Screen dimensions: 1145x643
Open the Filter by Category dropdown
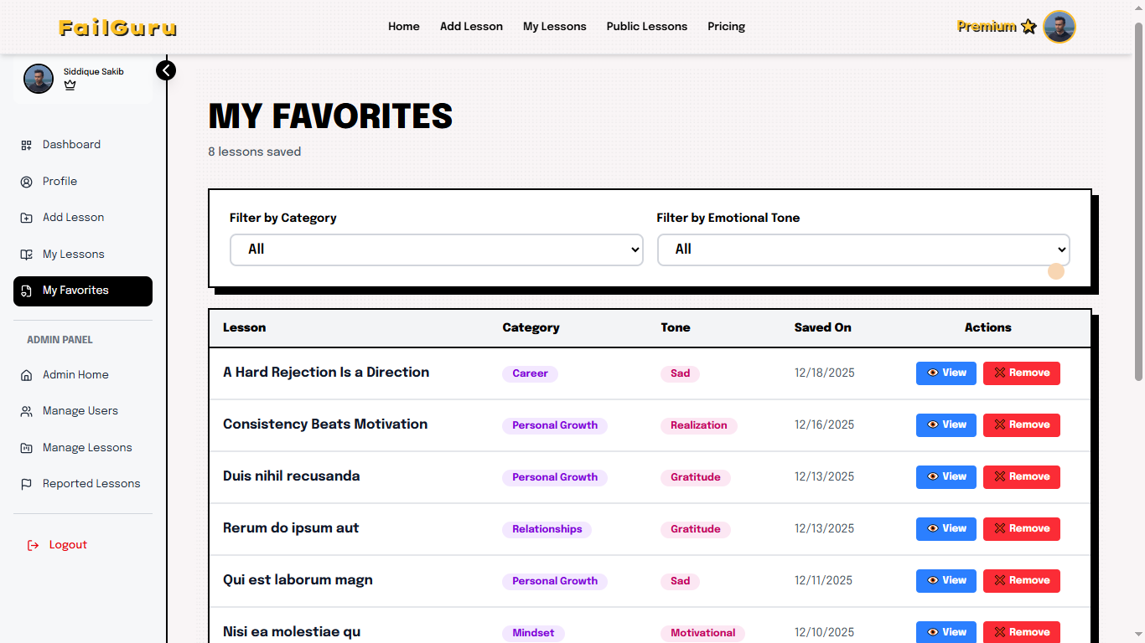point(437,249)
